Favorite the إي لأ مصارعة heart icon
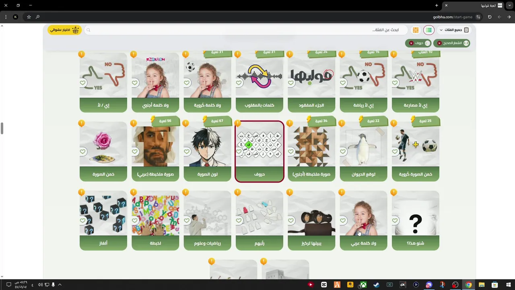Screen dimensions: 515x290 [x=395, y=83]
